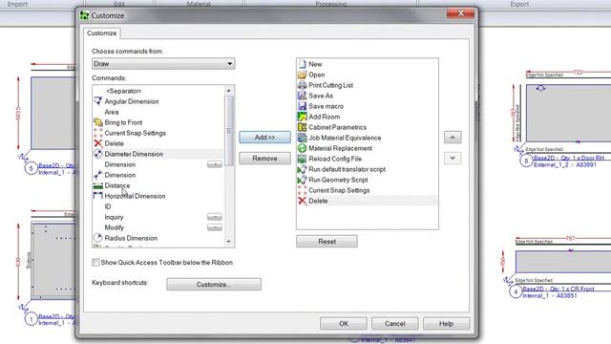This screenshot has height=344, width=611.
Task: Select the New icon in toolbar list
Action: click(x=302, y=64)
